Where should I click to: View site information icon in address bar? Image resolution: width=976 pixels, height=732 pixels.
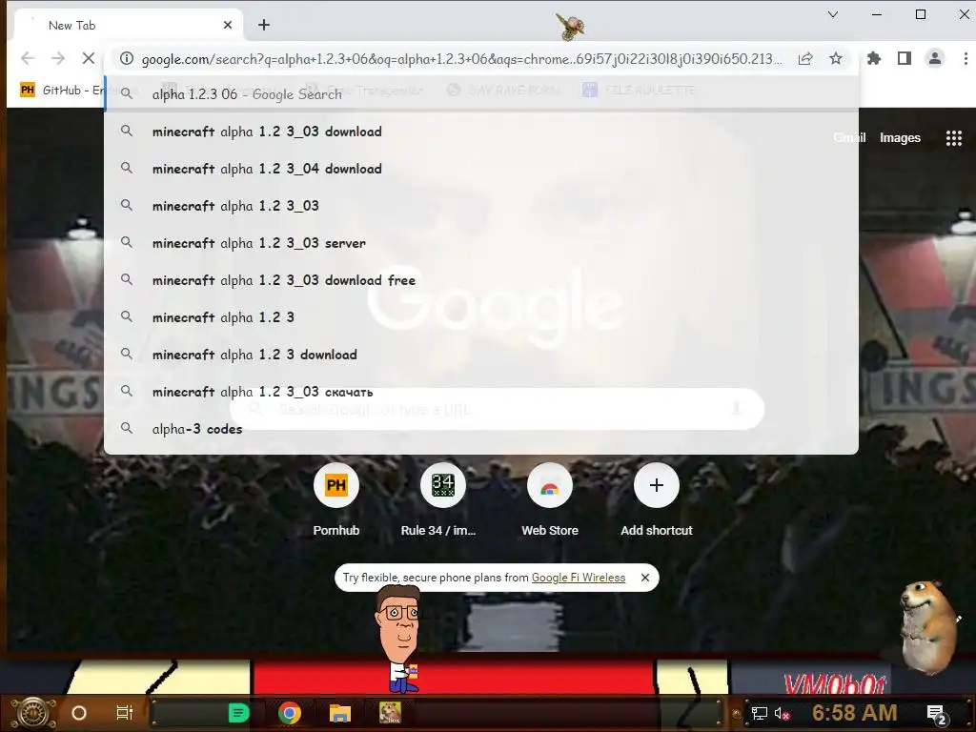click(x=127, y=58)
